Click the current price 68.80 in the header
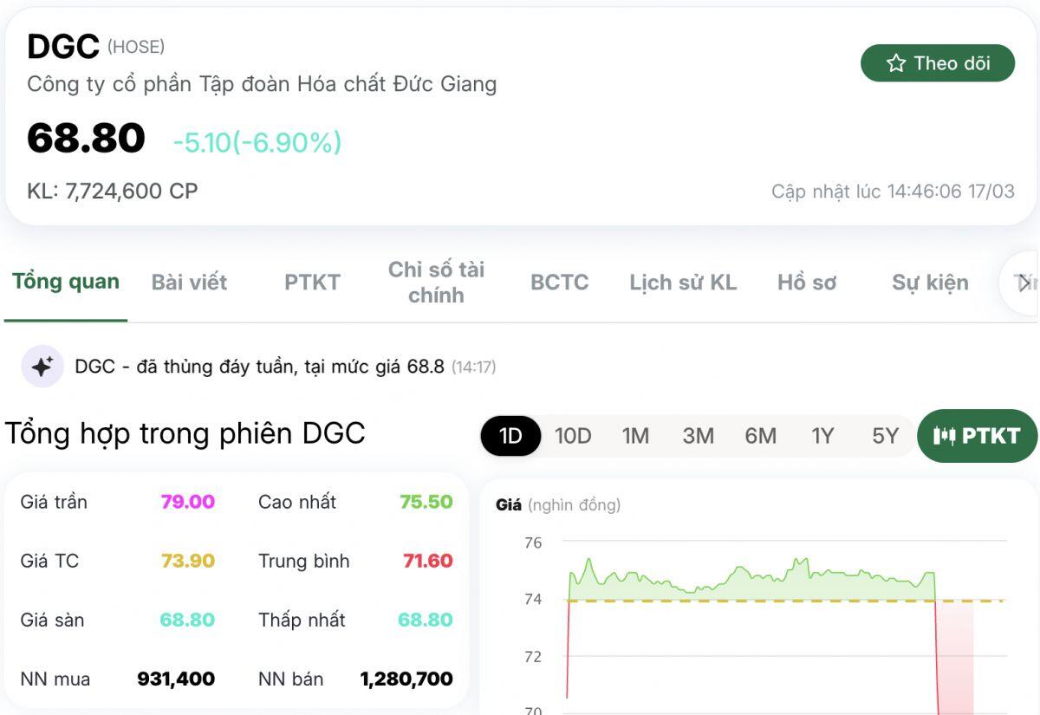The image size is (1040, 715). tap(86, 139)
